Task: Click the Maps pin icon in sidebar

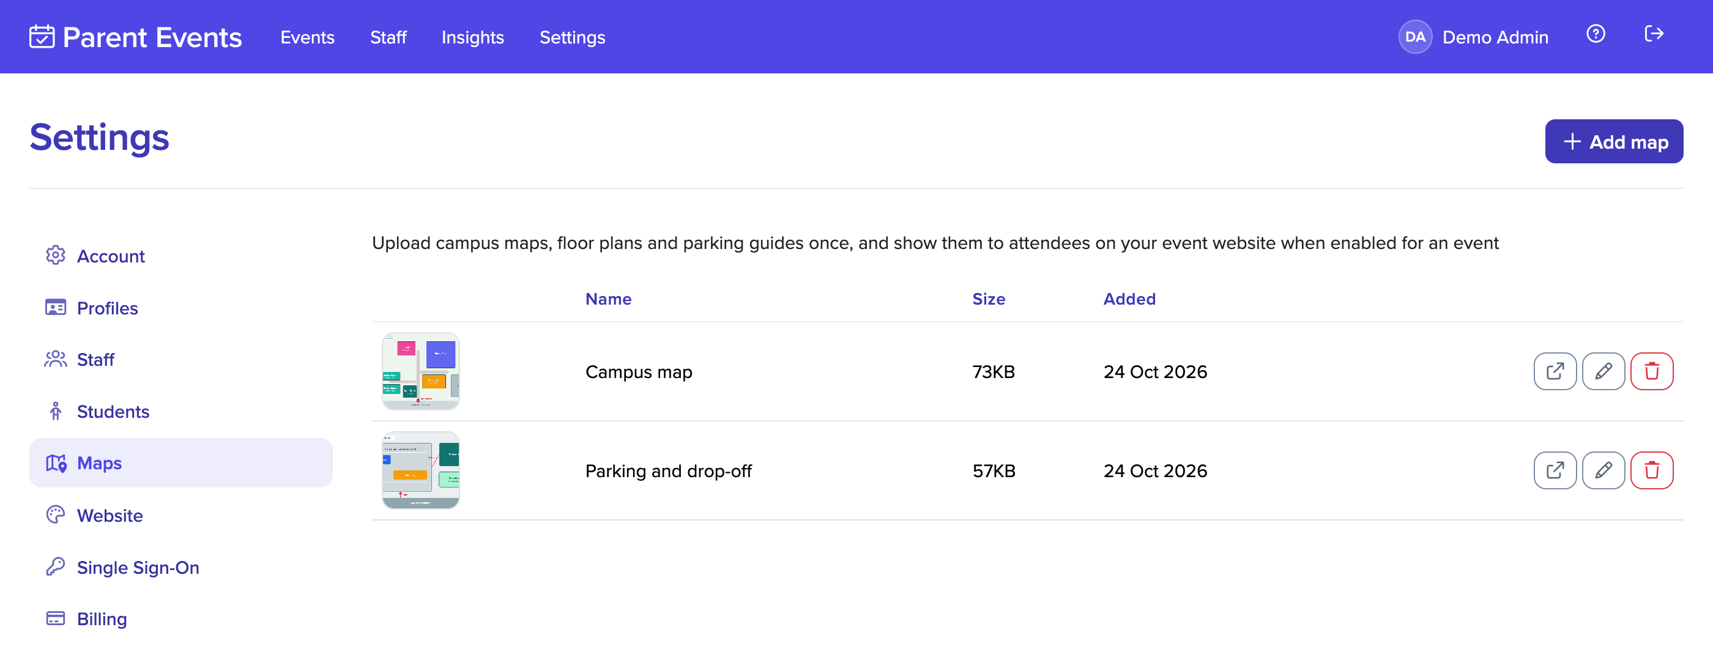Action: [x=55, y=462]
